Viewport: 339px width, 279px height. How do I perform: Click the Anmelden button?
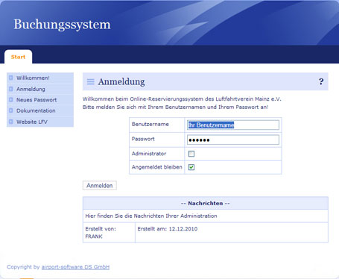100,186
